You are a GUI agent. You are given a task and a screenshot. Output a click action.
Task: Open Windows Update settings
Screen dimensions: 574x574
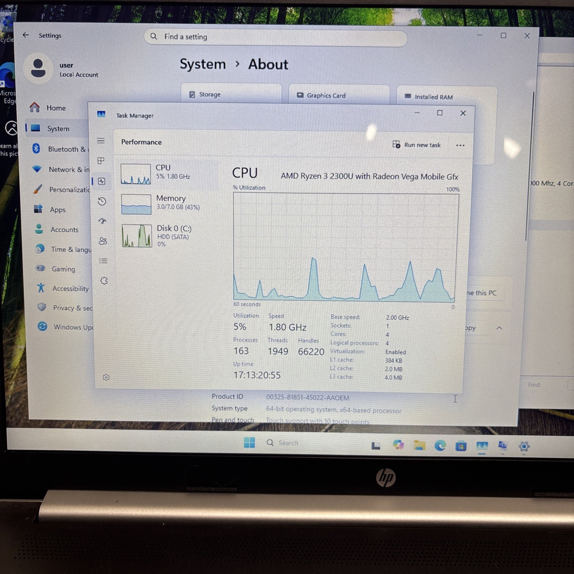(66, 327)
